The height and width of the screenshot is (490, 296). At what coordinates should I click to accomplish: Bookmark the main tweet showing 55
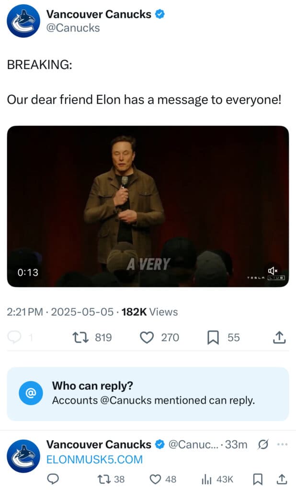(213, 337)
